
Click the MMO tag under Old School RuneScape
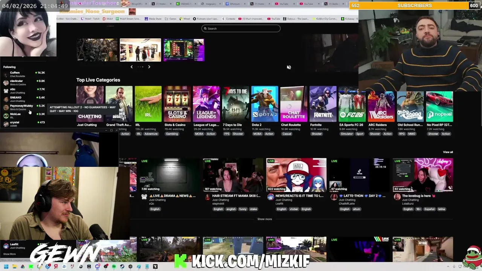412,134
